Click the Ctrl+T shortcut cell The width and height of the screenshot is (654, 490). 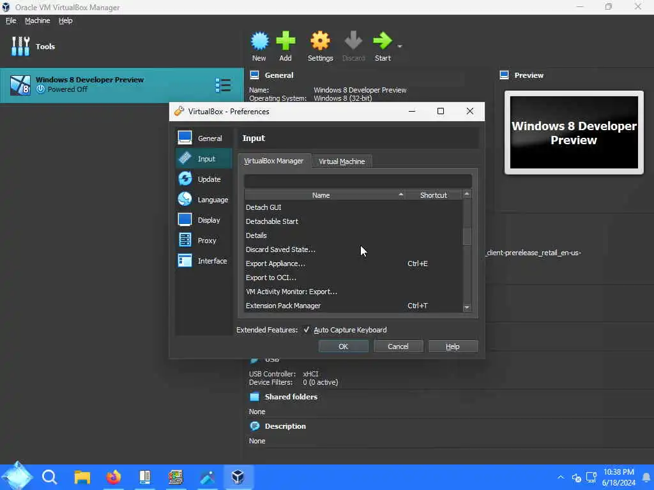(x=418, y=306)
